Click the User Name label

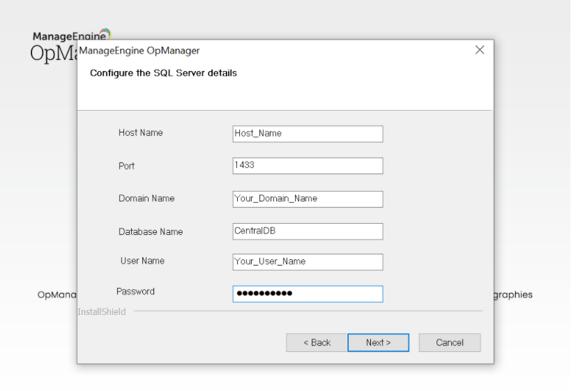coord(142,261)
